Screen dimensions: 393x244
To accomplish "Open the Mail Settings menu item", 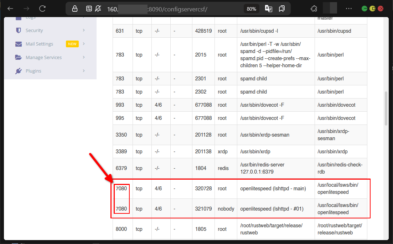I will (39, 44).
